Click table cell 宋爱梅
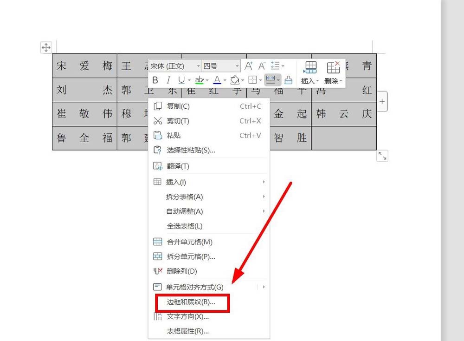This screenshot has height=341, width=464. click(84, 66)
